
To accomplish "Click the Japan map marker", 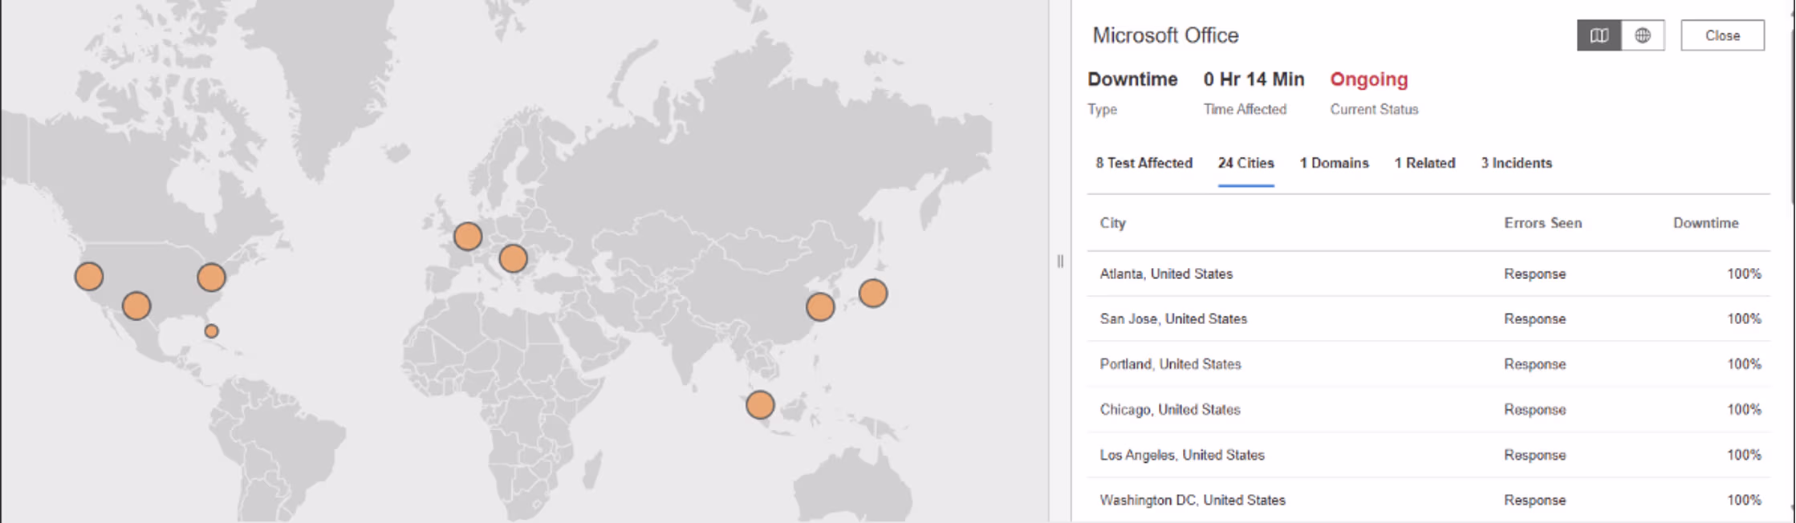I will point(873,293).
